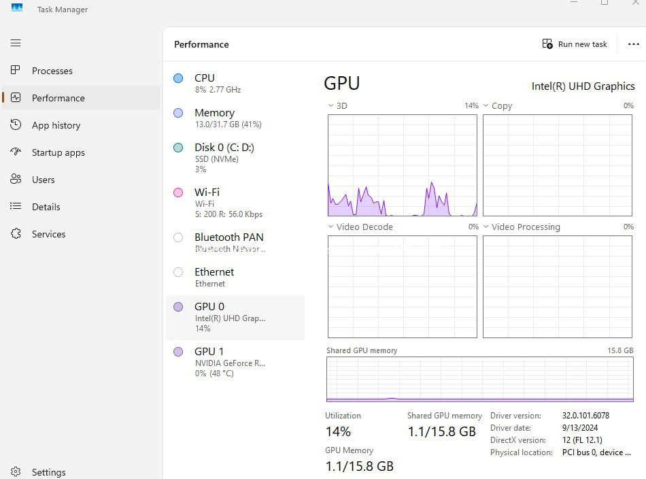Select the CPU performance entry
The width and height of the screenshot is (646, 479).
click(x=235, y=83)
